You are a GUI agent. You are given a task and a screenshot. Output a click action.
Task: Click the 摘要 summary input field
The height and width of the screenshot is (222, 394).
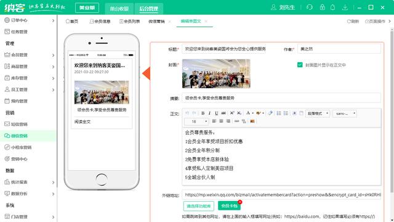[281, 98]
